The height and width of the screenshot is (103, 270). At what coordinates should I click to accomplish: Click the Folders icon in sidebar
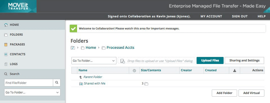pyautogui.click(x=6, y=35)
